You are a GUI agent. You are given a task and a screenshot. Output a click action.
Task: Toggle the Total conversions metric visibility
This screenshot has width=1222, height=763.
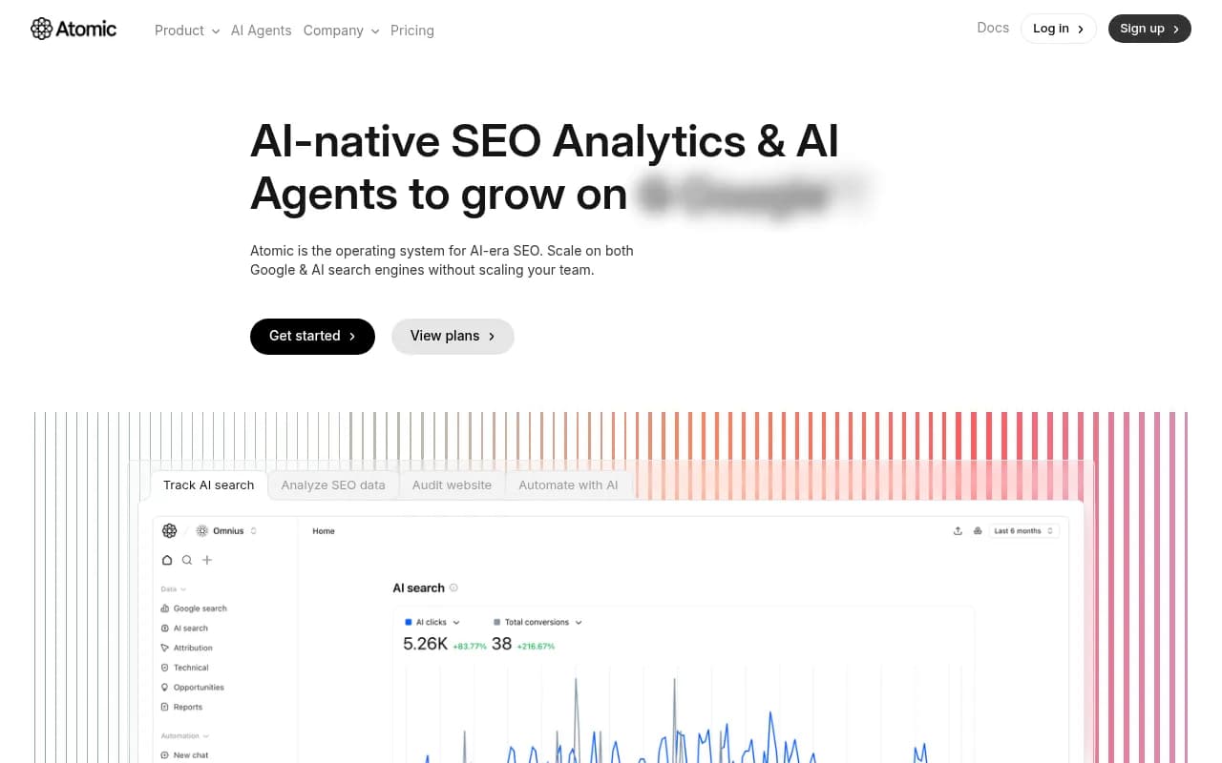click(496, 622)
